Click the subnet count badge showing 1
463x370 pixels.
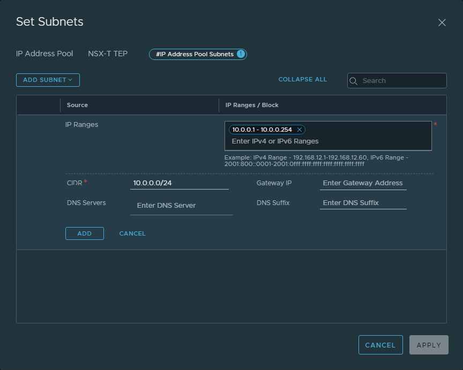[241, 54]
